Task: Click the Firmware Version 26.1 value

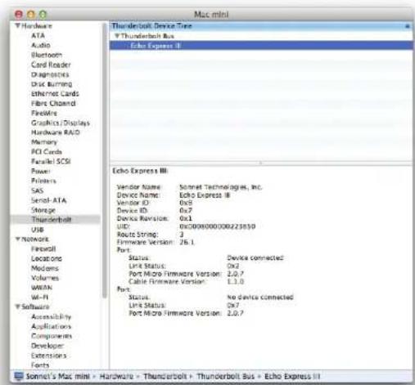Action: [187, 242]
